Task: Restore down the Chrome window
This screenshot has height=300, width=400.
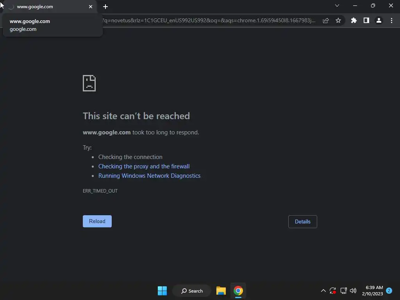Action: pos(373,5)
